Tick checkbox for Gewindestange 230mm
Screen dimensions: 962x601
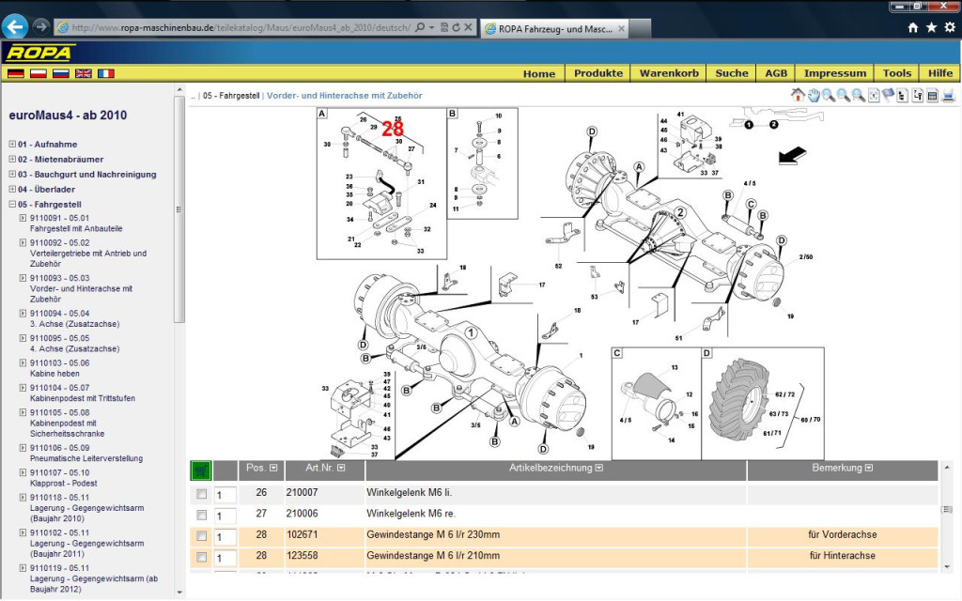[201, 536]
